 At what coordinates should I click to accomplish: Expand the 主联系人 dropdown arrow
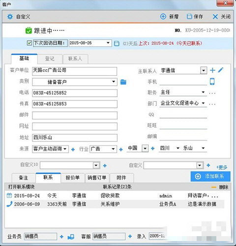coord(204,70)
